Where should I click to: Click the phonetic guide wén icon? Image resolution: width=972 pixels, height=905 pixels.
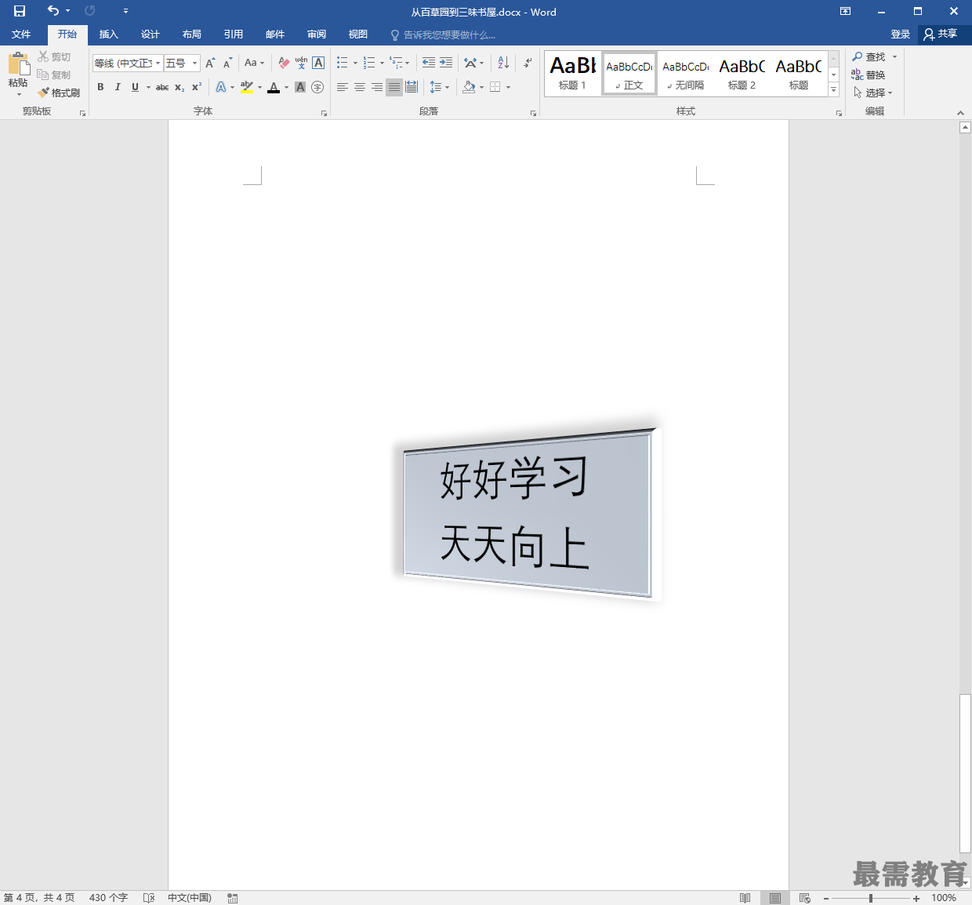[301, 64]
